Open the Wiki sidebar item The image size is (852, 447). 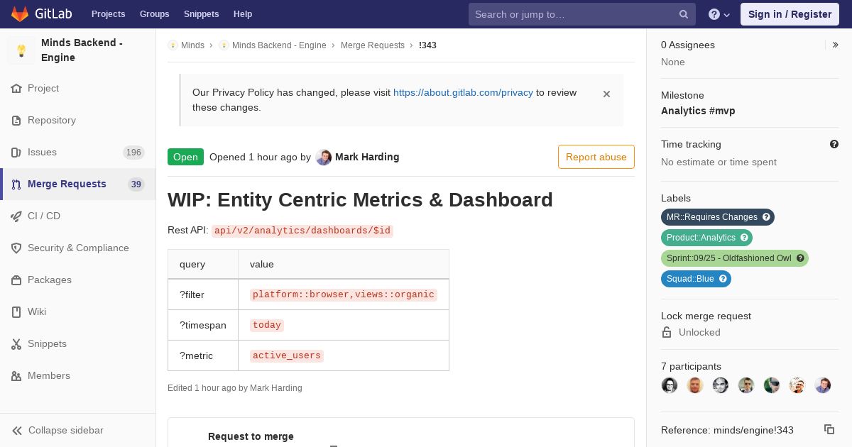tap(78, 311)
